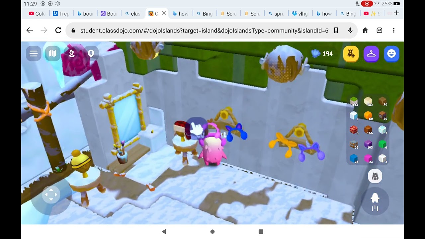Viewport: 425px width, 239px height.
Task: Switch to the YouTube 'Colo' tab
Action: 37,14
